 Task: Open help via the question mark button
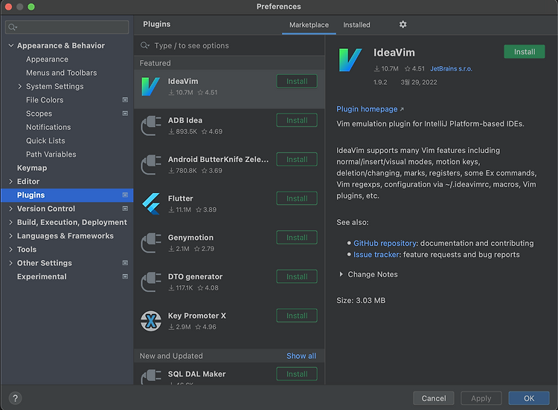click(16, 398)
